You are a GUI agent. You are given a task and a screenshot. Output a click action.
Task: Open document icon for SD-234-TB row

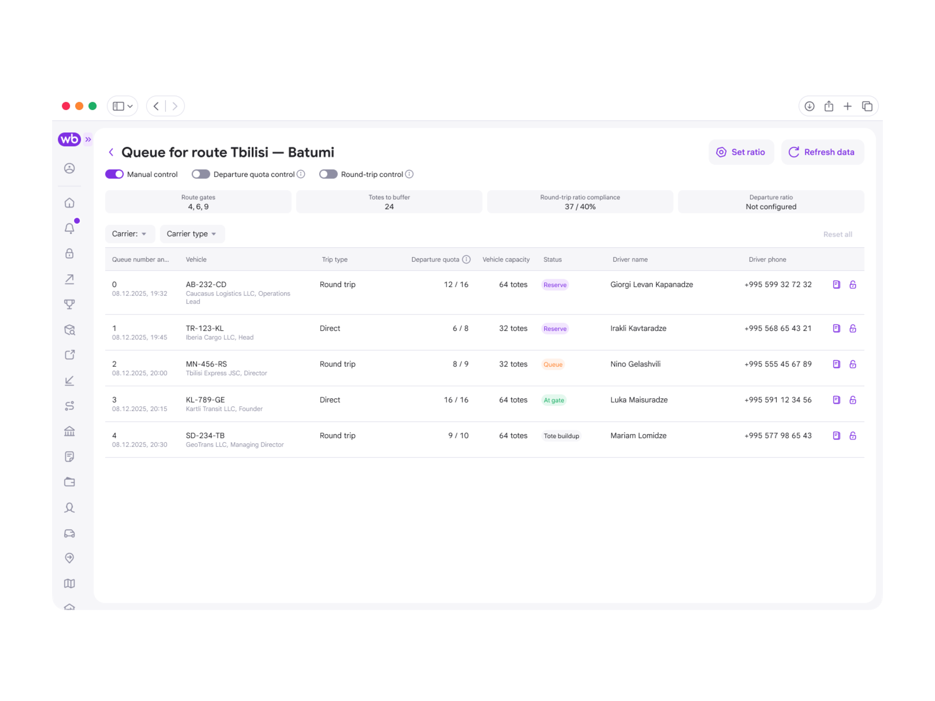(x=836, y=435)
